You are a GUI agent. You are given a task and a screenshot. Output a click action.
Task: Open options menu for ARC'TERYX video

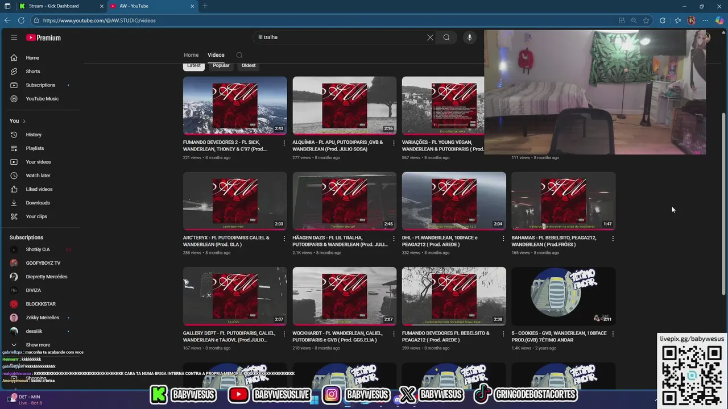[x=284, y=239]
